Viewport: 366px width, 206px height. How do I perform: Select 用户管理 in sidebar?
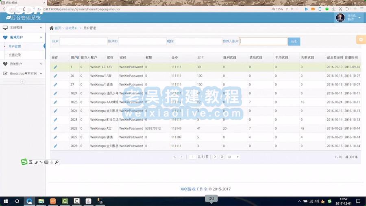pyautogui.click(x=15, y=46)
